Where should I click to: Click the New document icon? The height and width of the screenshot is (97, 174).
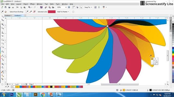click(x=2, y=7)
